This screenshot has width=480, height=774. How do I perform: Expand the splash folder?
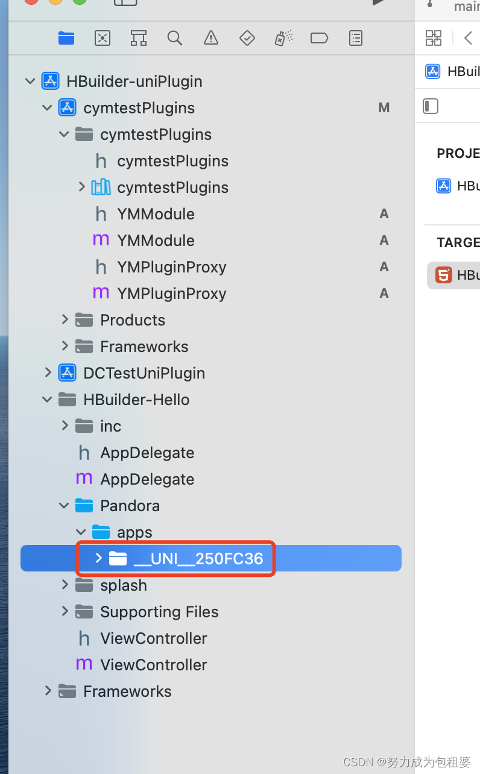[x=65, y=585]
